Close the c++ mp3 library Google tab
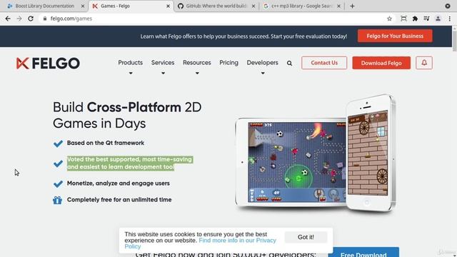 pos(338,6)
